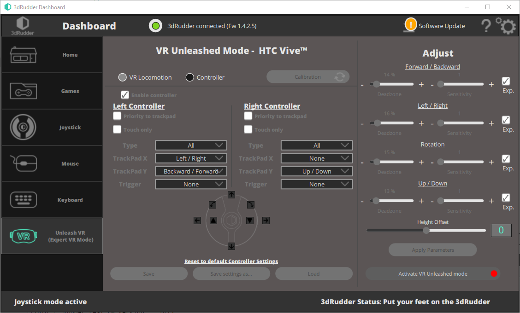Click the 3dRudder logo icon

click(23, 26)
